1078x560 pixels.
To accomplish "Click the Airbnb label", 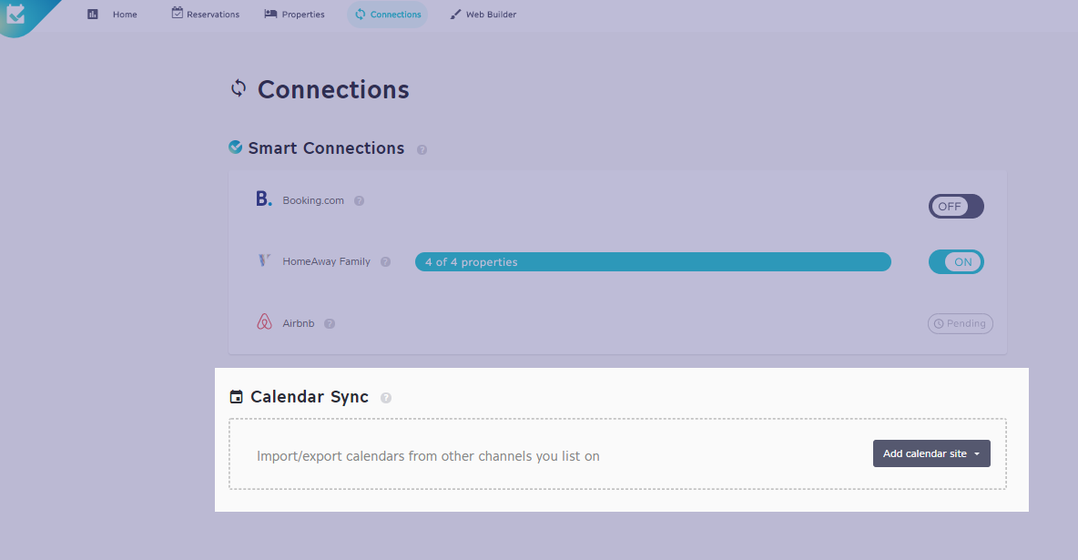I will (x=299, y=323).
